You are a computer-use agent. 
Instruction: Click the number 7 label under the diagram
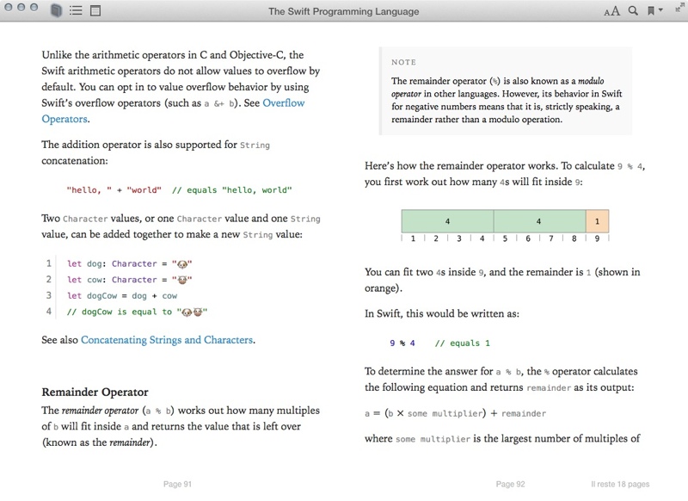(551, 238)
